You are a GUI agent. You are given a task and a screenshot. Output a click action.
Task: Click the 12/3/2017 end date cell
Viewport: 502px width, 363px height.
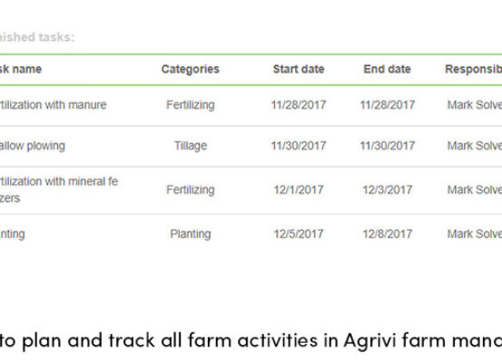(x=388, y=190)
